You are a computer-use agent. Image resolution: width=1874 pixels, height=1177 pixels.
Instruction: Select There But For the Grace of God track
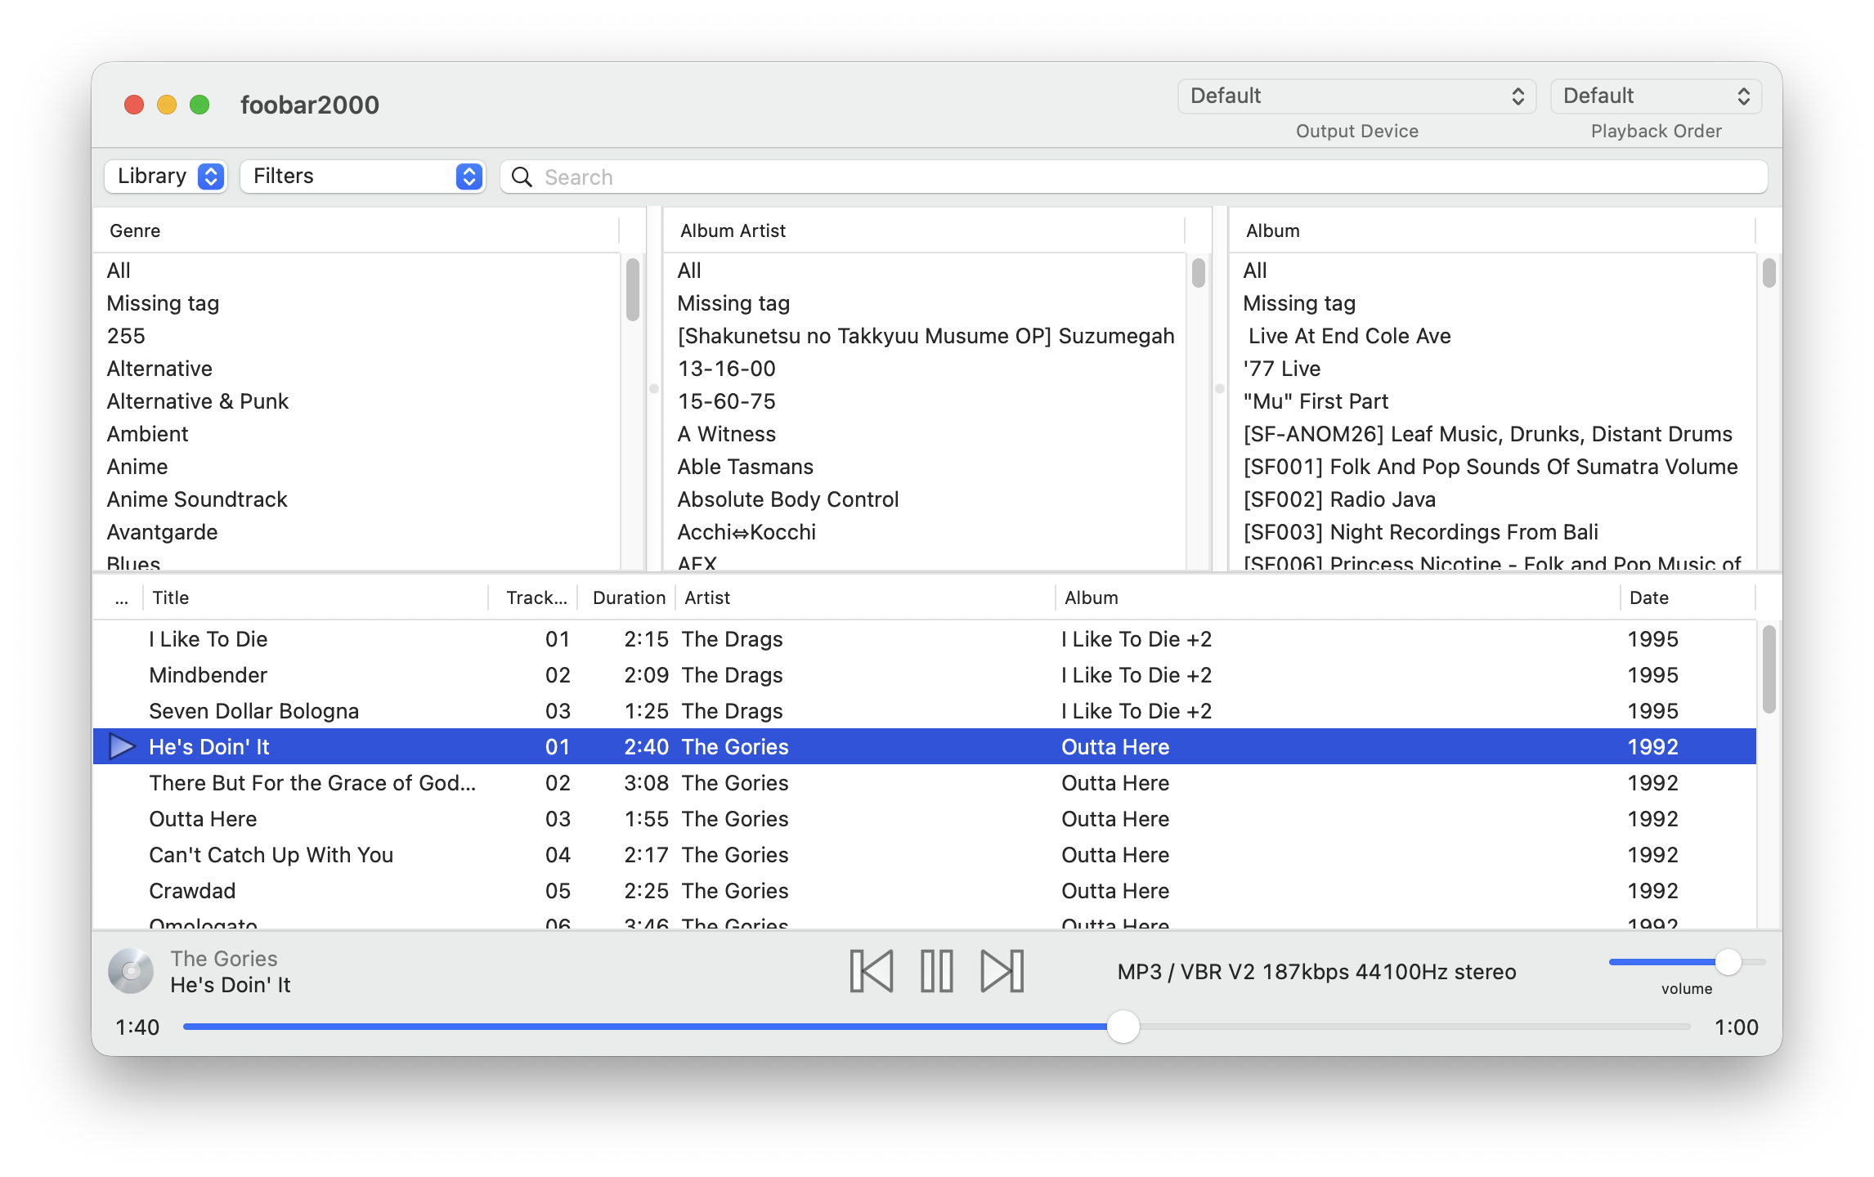[x=925, y=783]
